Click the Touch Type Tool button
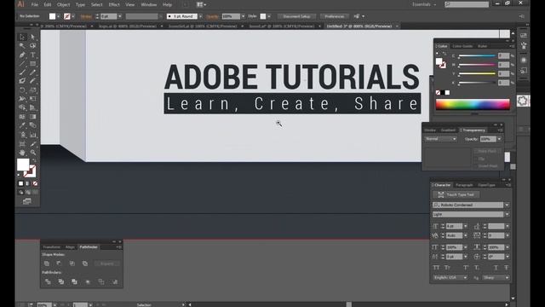Viewport: 545px width, 307px height. pyautogui.click(x=456, y=194)
